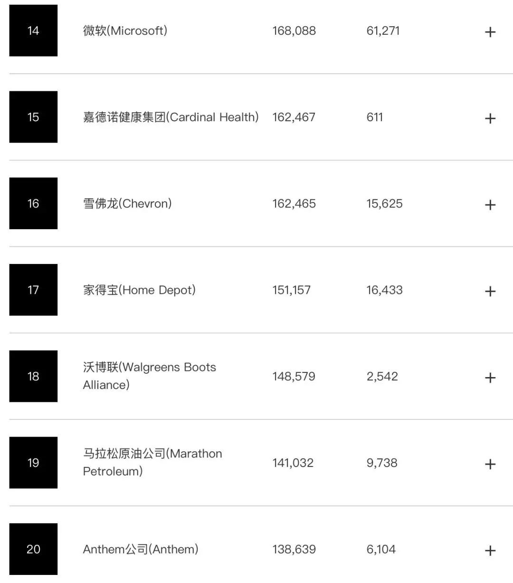Select the rank 15 badge

coord(33,117)
